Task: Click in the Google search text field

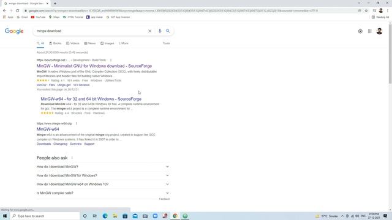Action: point(91,31)
